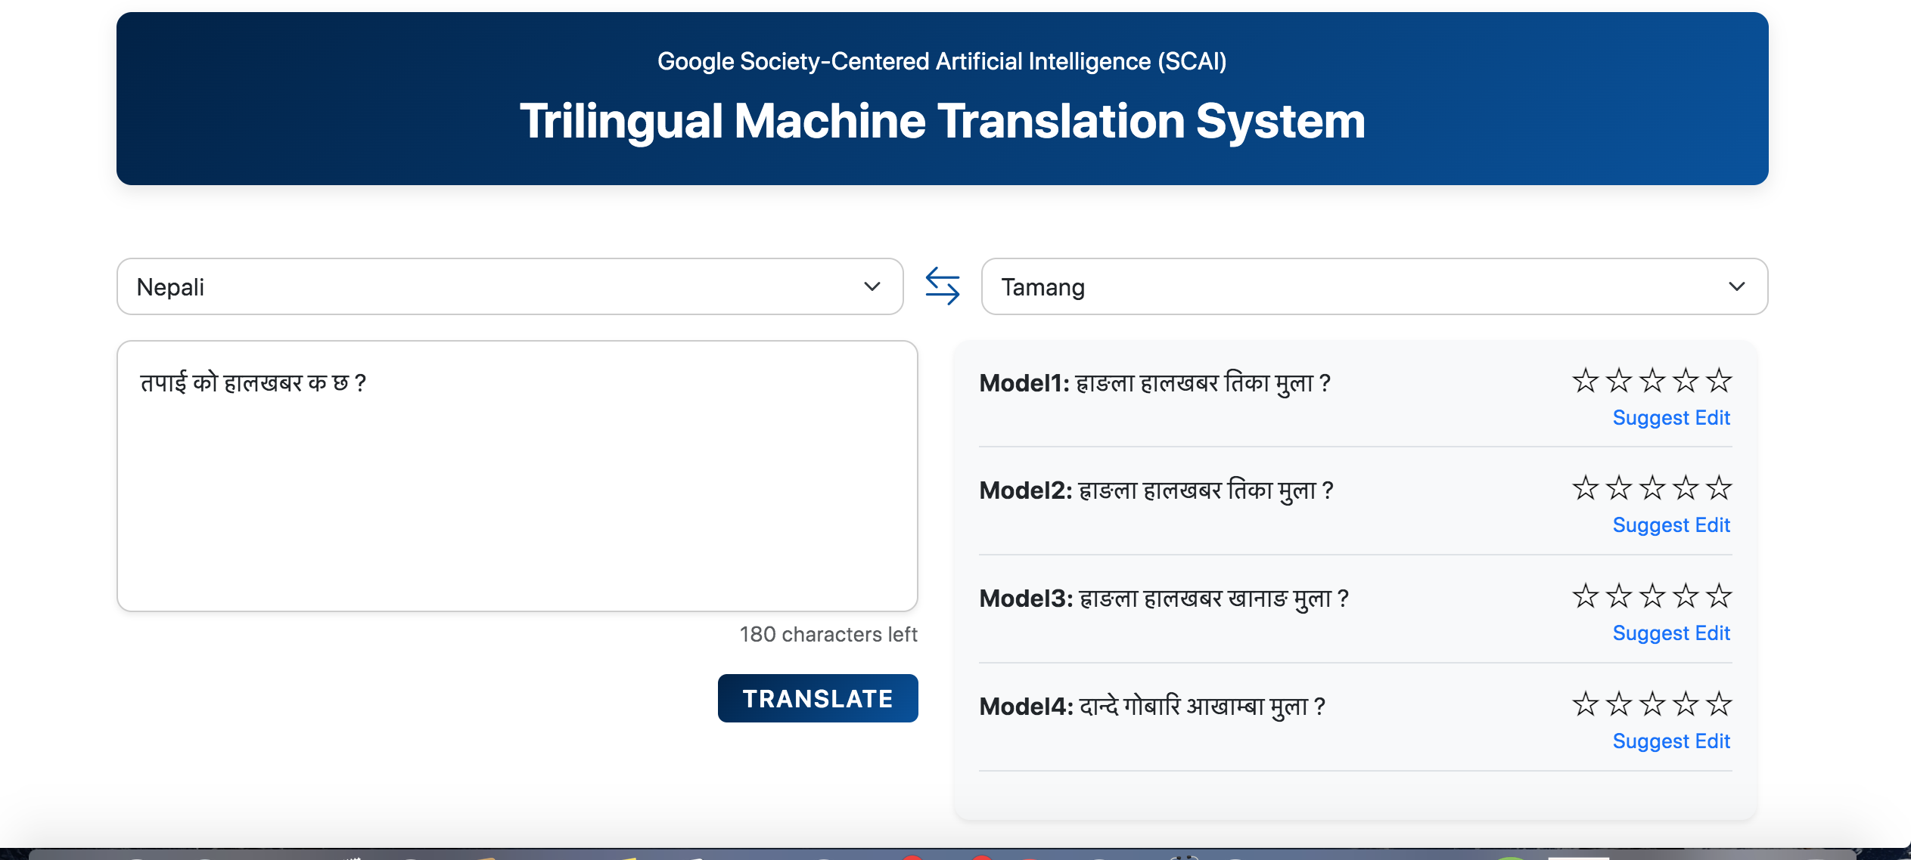Click the character counter text
This screenshot has height=860, width=1911.
tap(828, 634)
